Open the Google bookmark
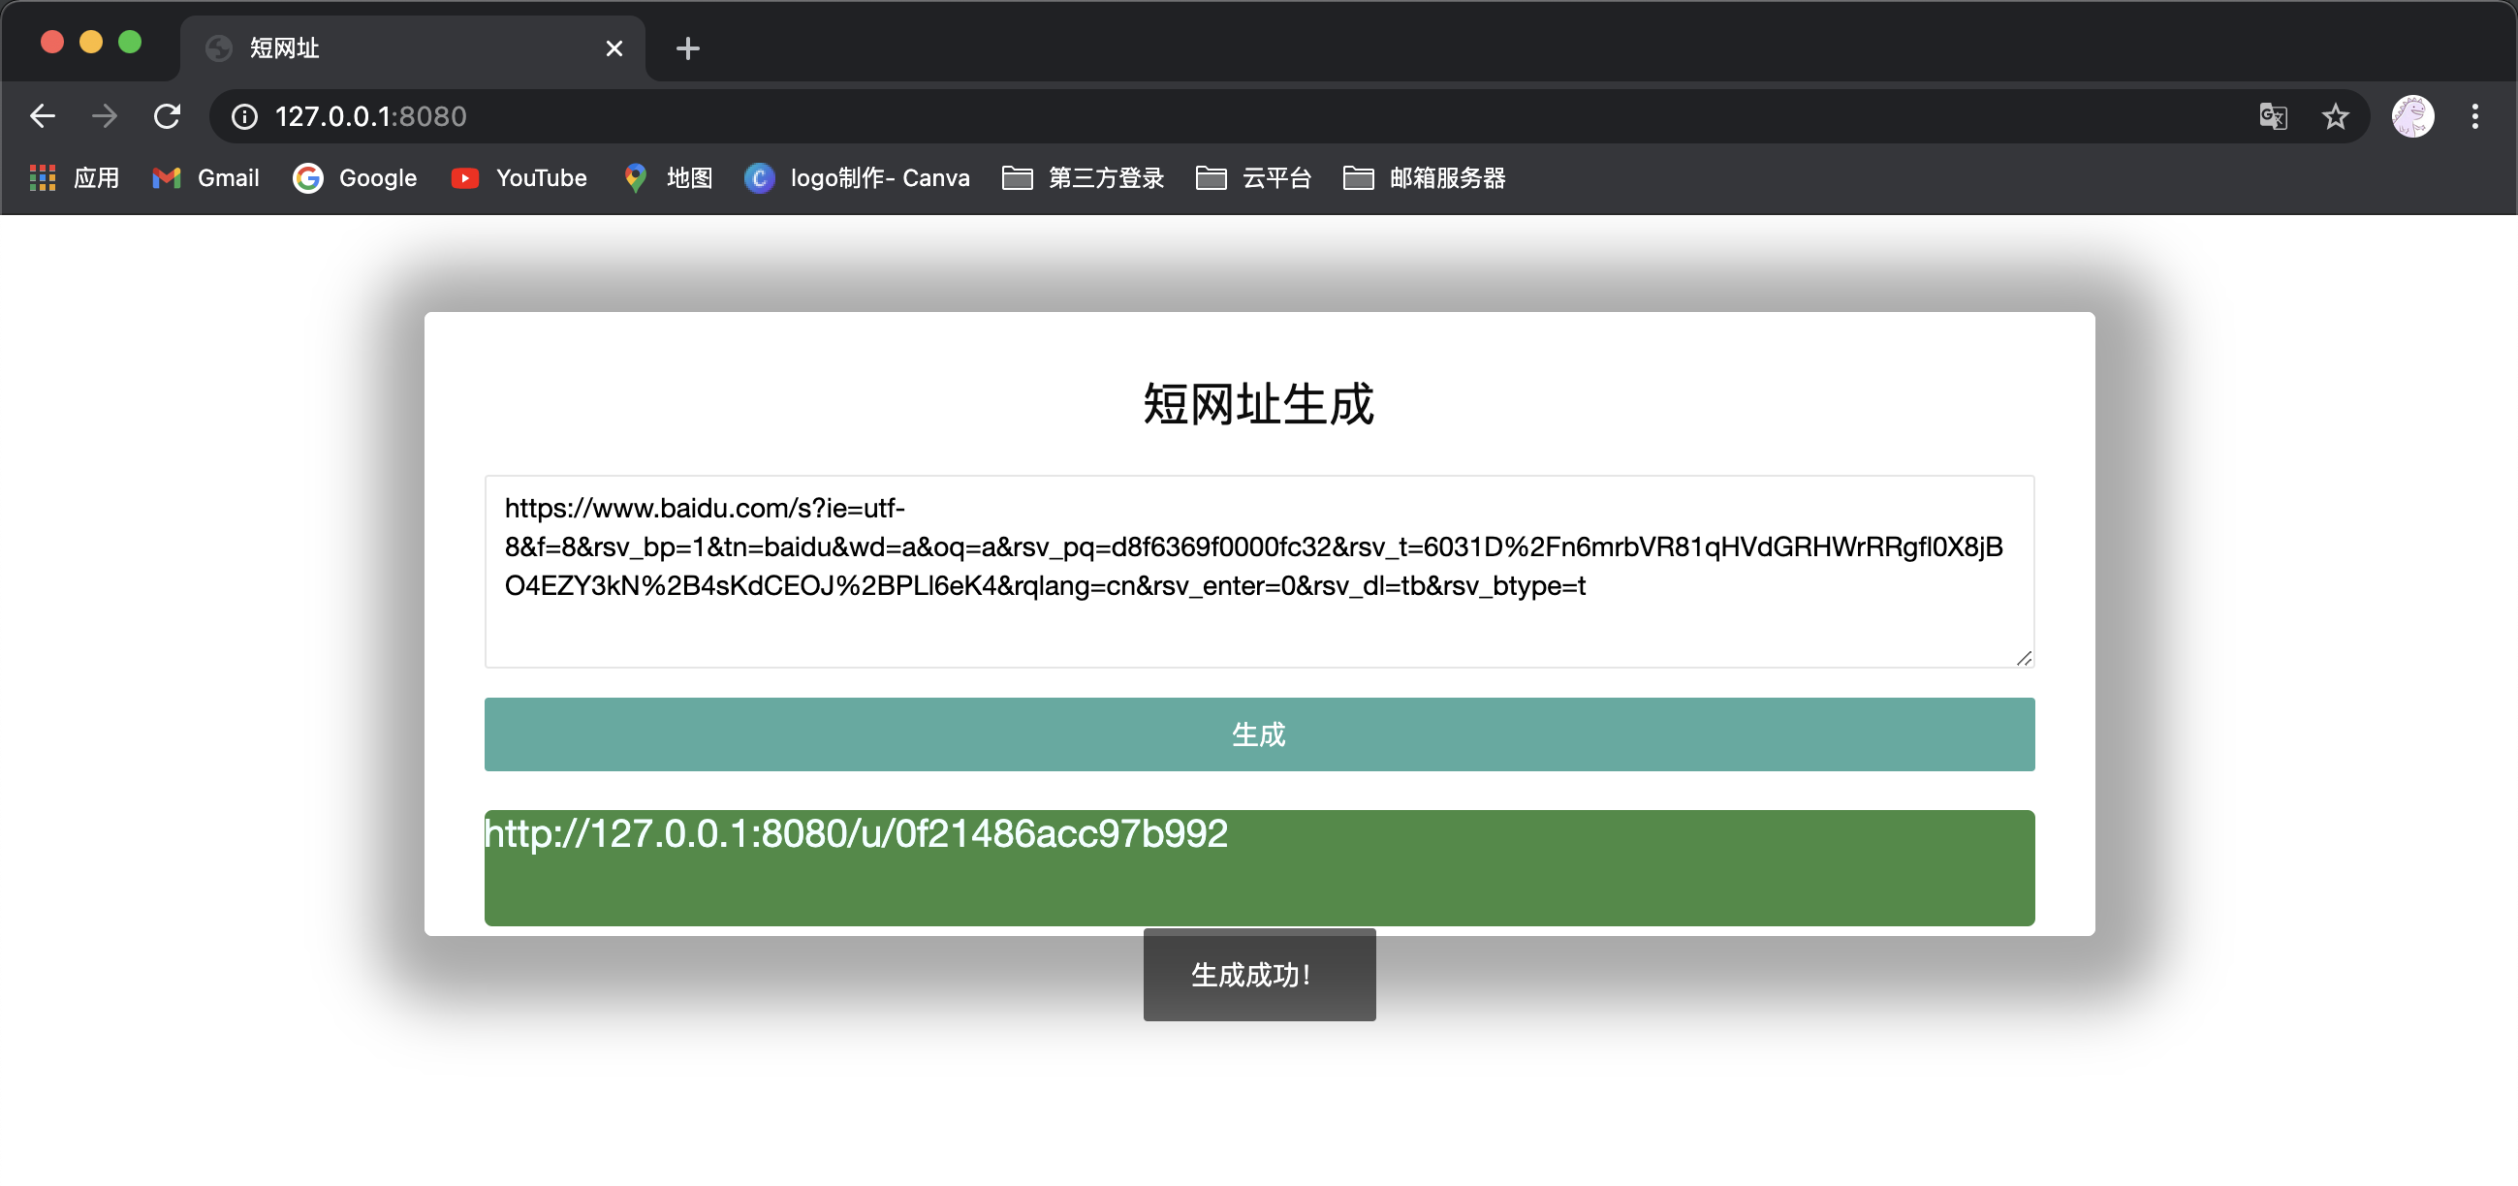This screenshot has width=2518, height=1186. point(355,177)
